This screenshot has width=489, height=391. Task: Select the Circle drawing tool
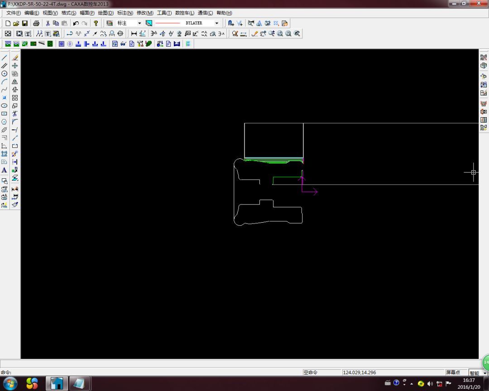[5, 74]
